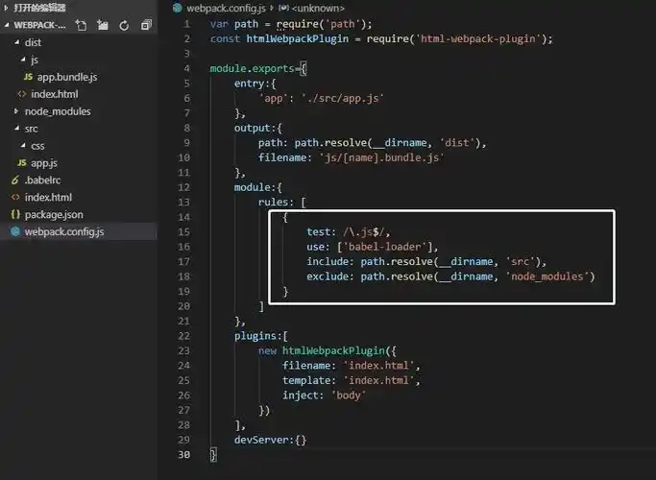This screenshot has width=656, height=480.
Task: Collapse the js folder under dist
Action: click(23, 60)
